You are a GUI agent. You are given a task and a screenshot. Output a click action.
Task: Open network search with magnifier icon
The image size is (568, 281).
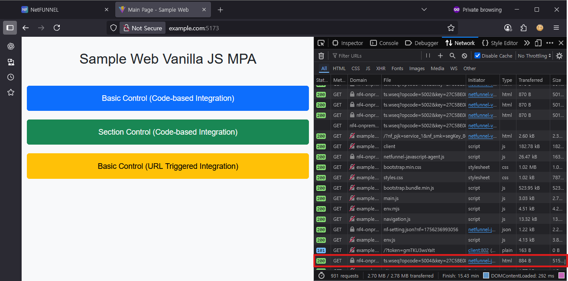(452, 56)
